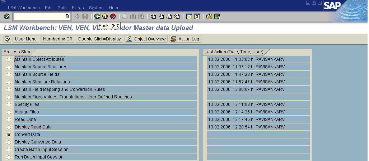This screenshot has height=161, width=369.
Task: Open the Action Log
Action: click(185, 39)
